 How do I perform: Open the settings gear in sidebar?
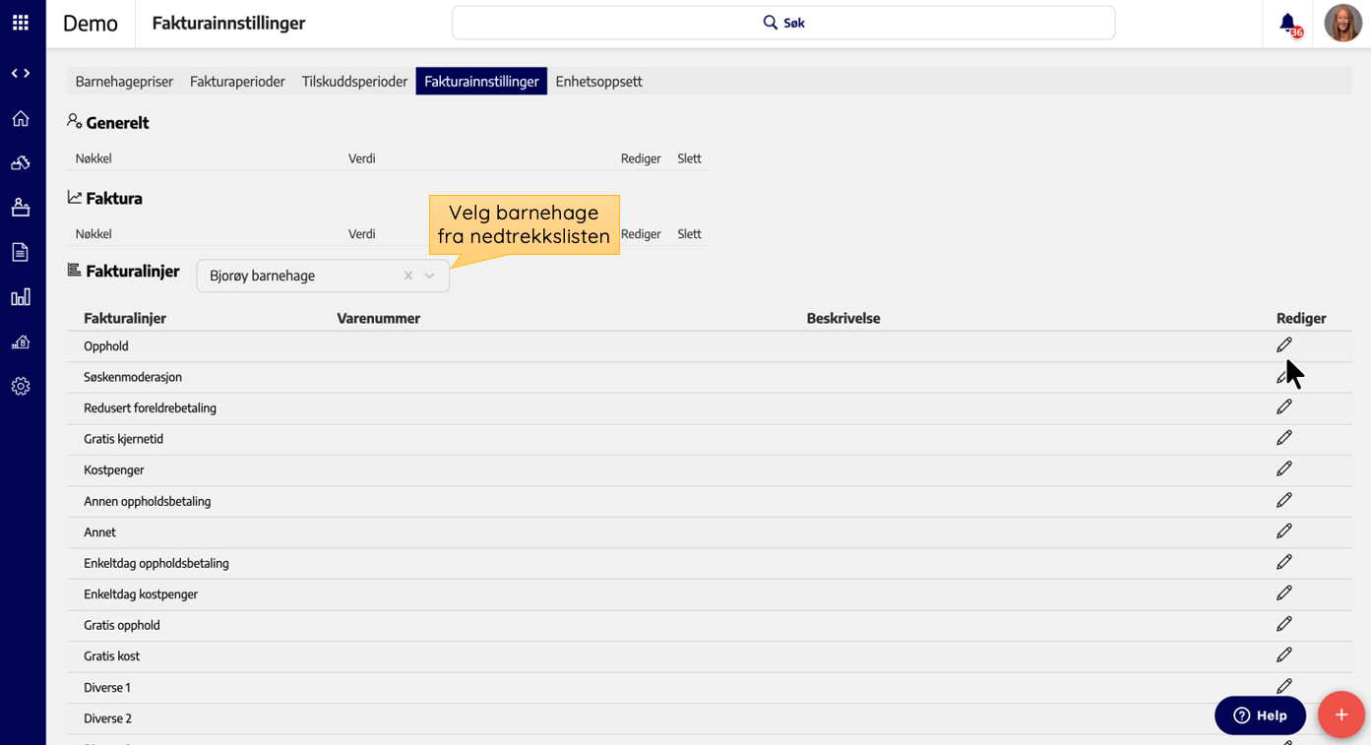point(21,387)
